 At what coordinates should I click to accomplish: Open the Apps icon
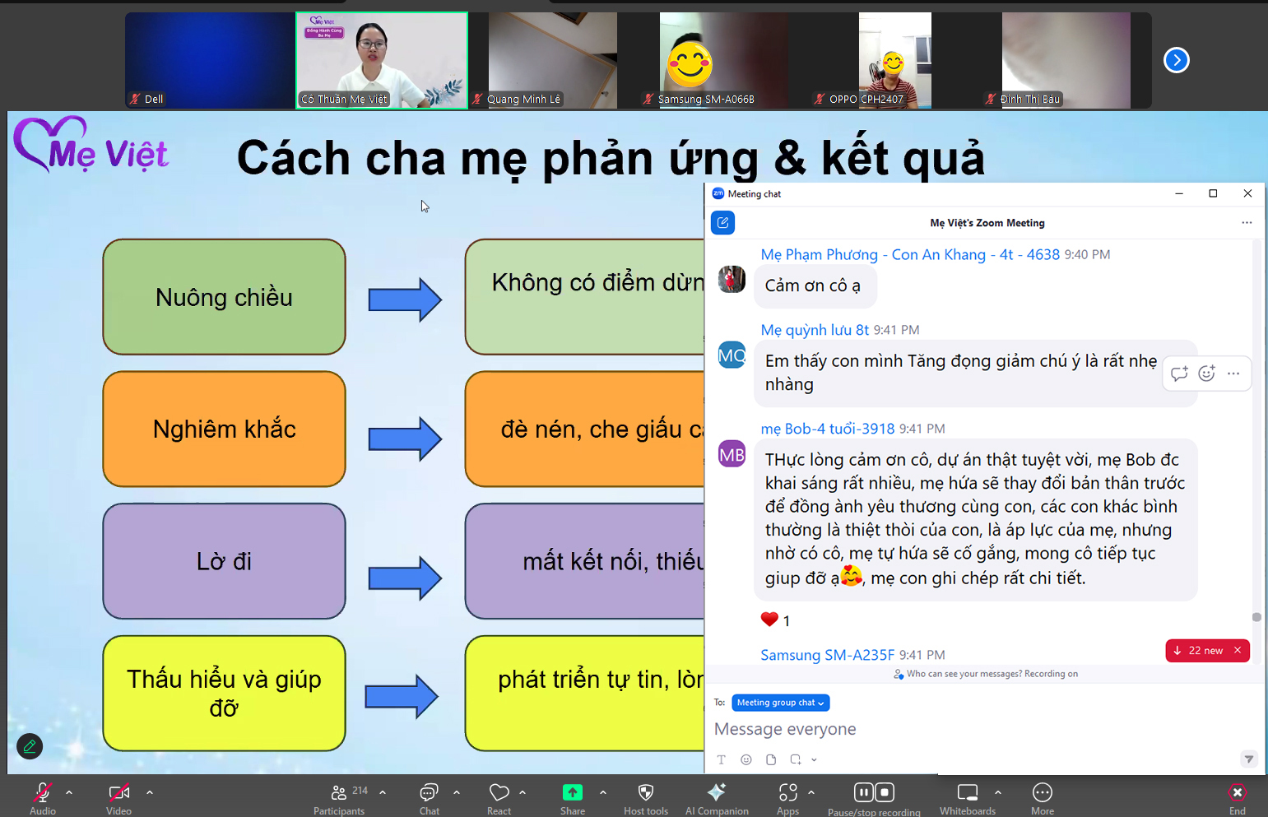pos(787,792)
